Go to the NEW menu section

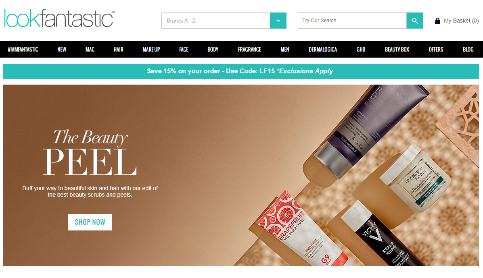coord(62,50)
